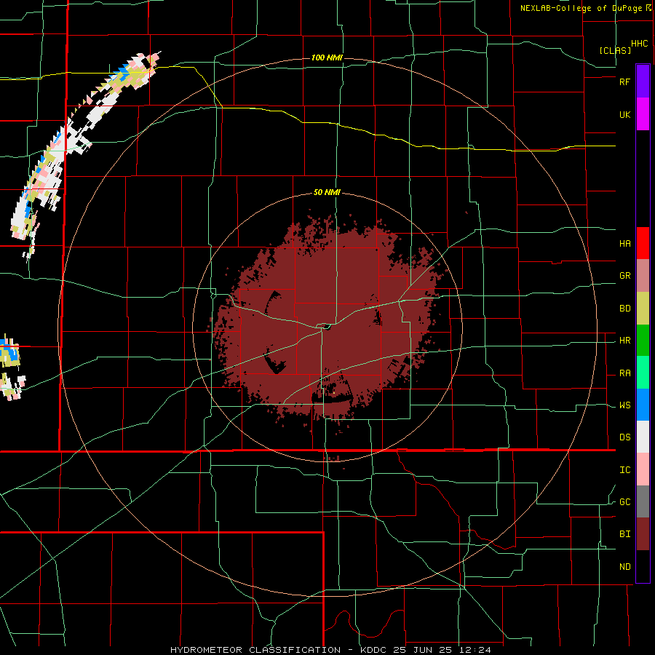655x655 pixels.
Task: Click the 50 NMI range ring label
Action: 327,193
